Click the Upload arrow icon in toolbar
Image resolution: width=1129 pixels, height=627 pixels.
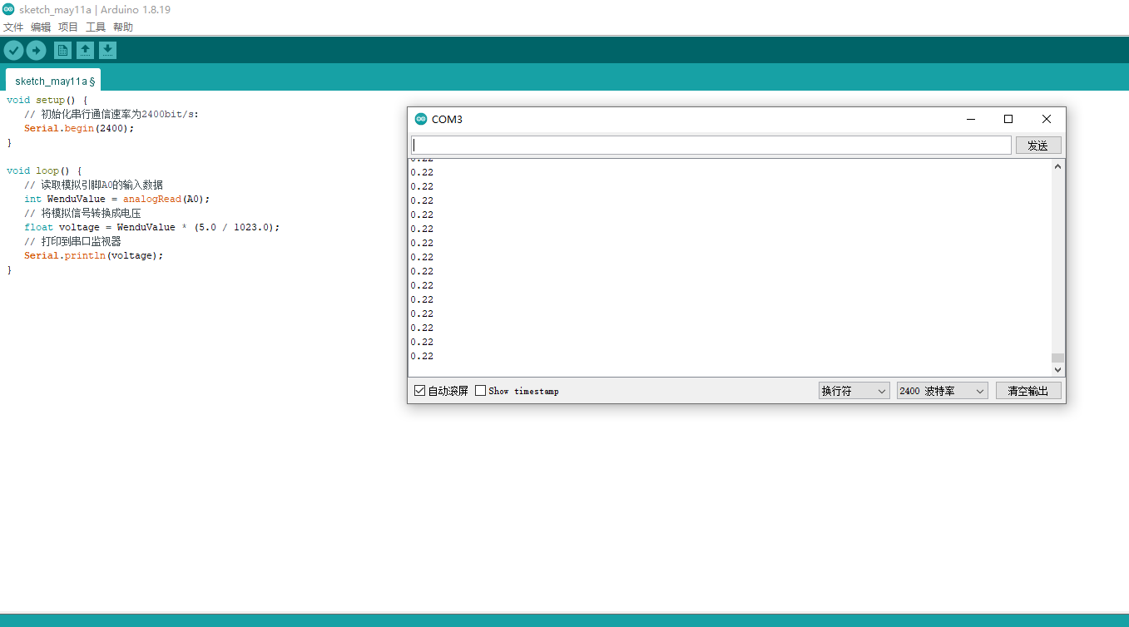tap(36, 51)
